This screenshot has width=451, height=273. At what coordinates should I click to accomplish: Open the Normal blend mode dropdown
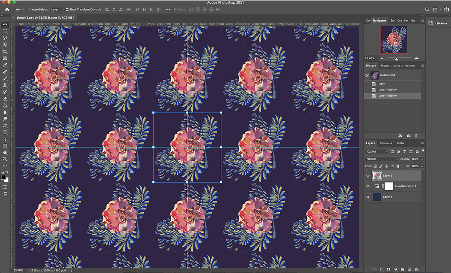tap(382, 159)
